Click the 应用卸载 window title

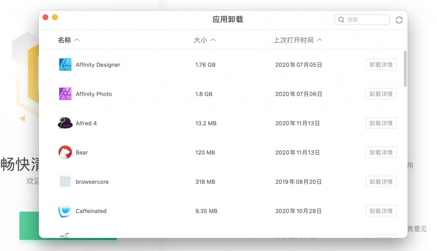pyautogui.click(x=228, y=19)
